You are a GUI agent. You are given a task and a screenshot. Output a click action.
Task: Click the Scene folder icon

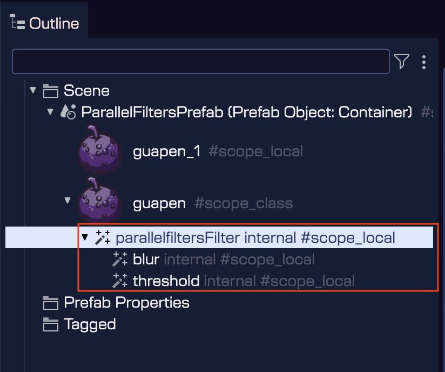click(x=52, y=90)
